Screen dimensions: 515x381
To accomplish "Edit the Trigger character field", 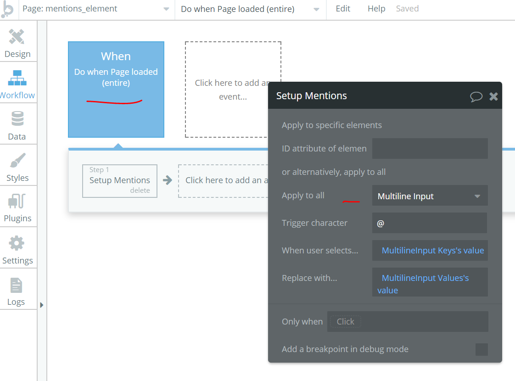I will pos(430,223).
